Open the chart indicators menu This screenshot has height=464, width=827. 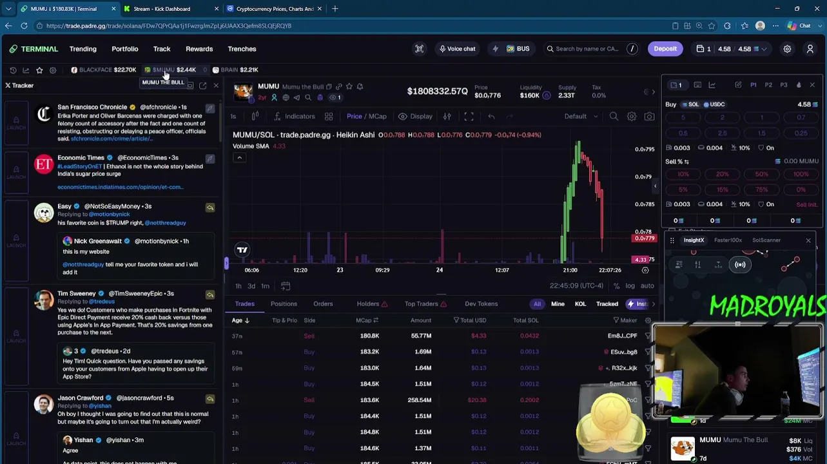click(x=294, y=117)
